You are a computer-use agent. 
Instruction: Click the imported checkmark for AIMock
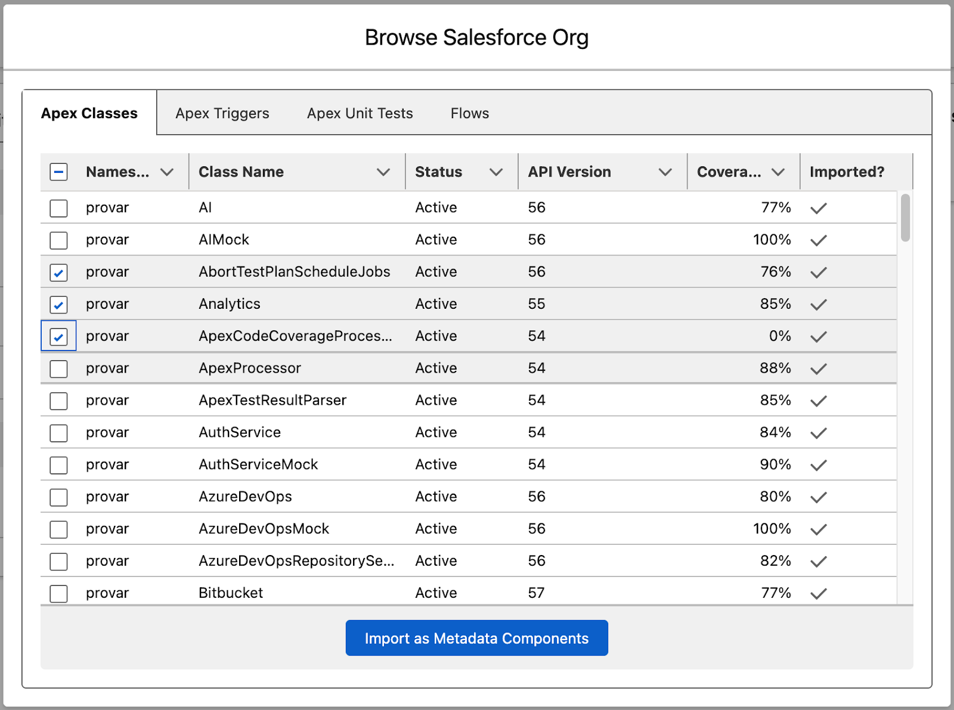click(x=819, y=240)
